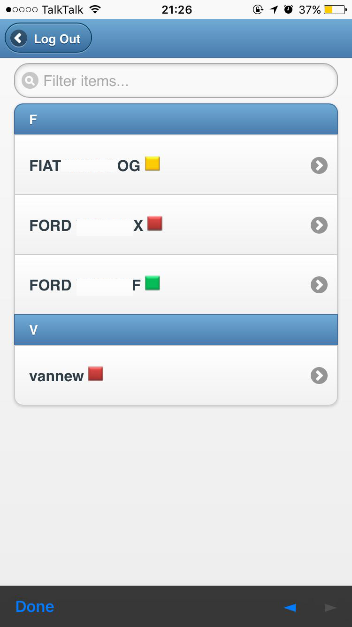The height and width of the screenshot is (627, 352).
Task: Click the red status square on FORD
Action: pos(155,223)
